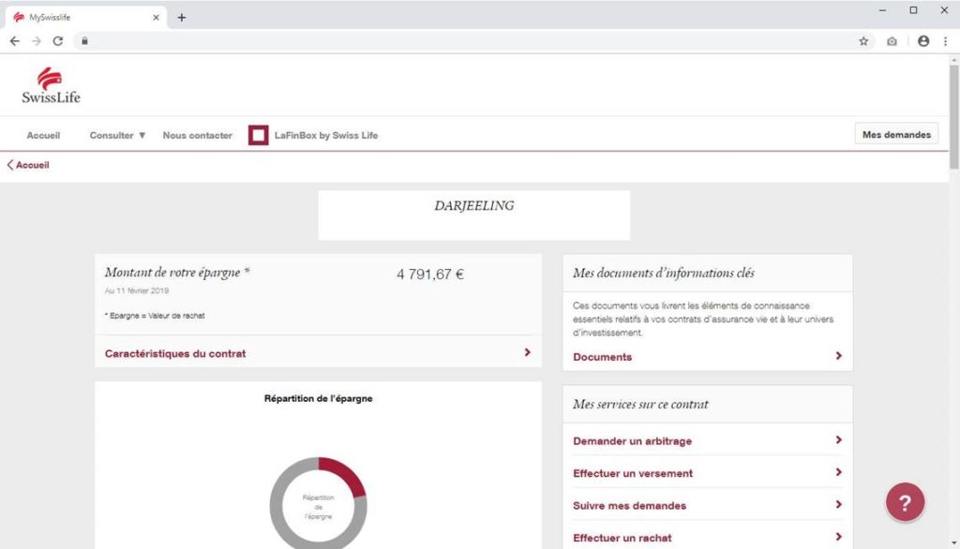Open Suivre mes demandes
Screen dimensions: 960x549
(629, 506)
